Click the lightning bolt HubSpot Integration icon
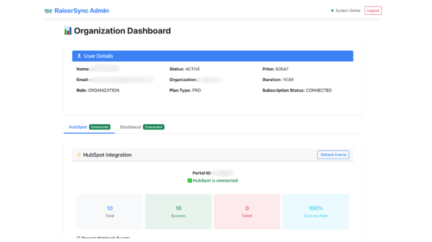The image size is (432, 242). pyautogui.click(x=79, y=155)
